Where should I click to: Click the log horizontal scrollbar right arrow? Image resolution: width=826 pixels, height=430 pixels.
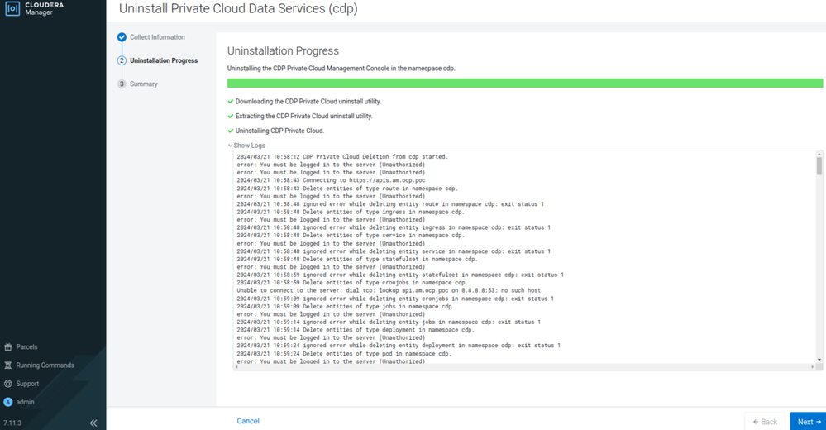(x=813, y=367)
